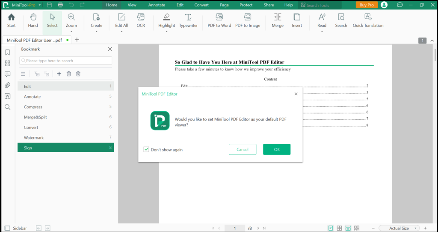Image resolution: width=438 pixels, height=232 pixels.
Task: Click the Redo arrow
Action: (x=82, y=5)
